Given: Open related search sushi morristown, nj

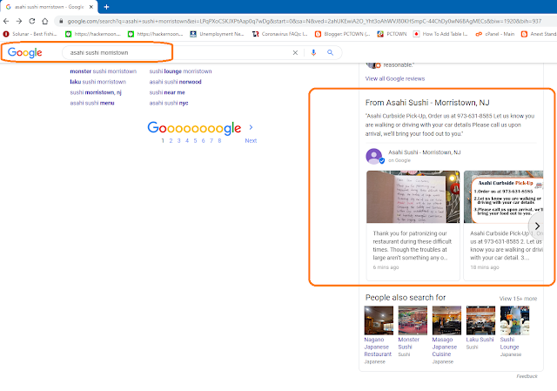Looking at the screenshot, I should [x=96, y=92].
